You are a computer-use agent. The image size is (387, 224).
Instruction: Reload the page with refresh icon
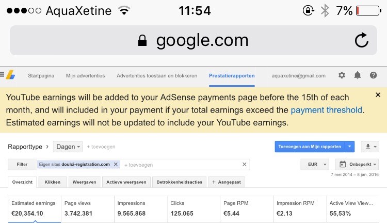click(x=362, y=40)
